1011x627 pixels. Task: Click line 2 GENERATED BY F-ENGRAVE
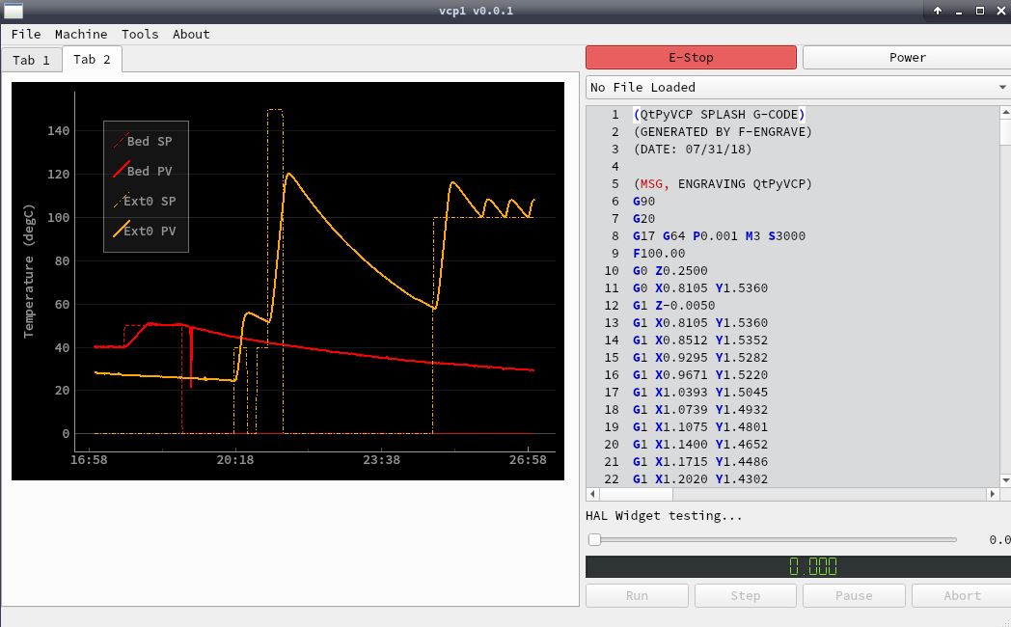point(723,131)
